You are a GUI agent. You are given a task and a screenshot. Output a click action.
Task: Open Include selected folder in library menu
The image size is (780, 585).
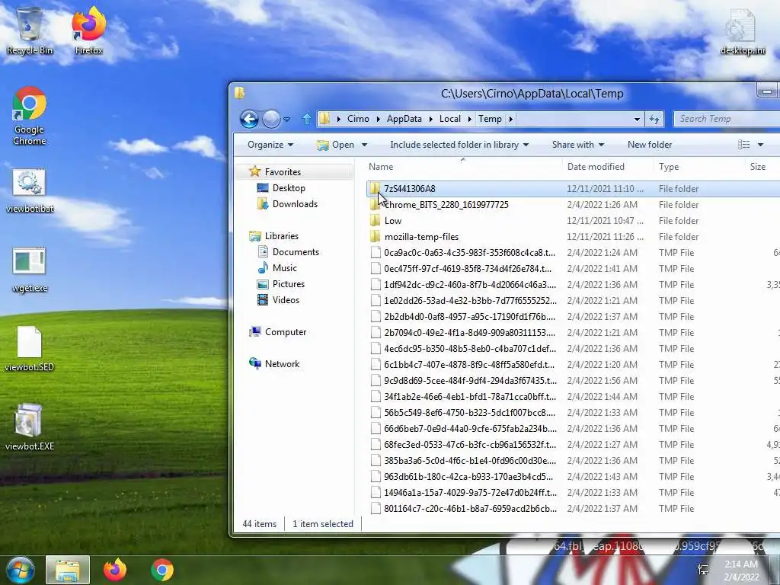coord(459,145)
